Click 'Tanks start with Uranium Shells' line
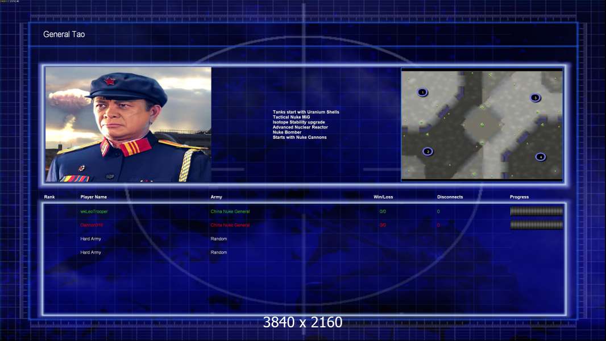This screenshot has height=341, width=606. (x=306, y=112)
